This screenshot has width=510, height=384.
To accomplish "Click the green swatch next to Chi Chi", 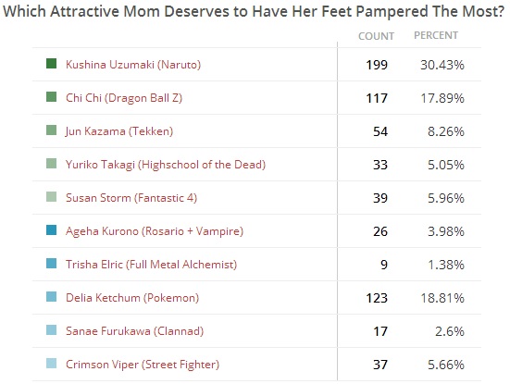I will [52, 97].
